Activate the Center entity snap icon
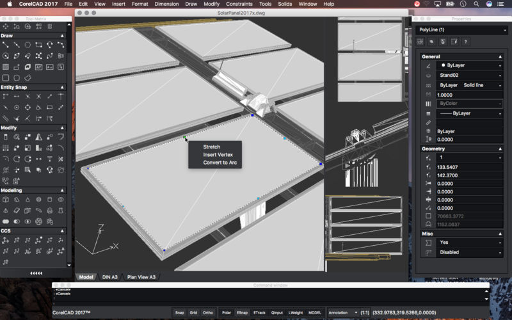Image resolution: width=512 pixels, height=320 pixels. tap(17, 108)
